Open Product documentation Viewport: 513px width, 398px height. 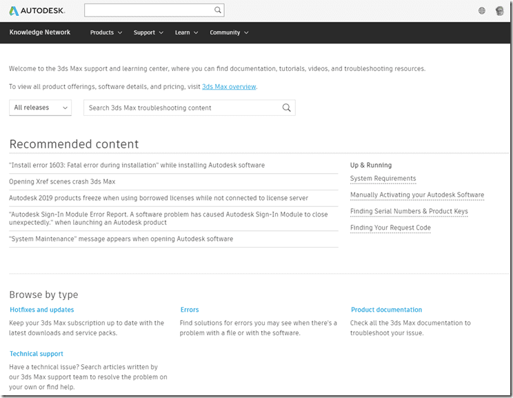(x=386, y=310)
